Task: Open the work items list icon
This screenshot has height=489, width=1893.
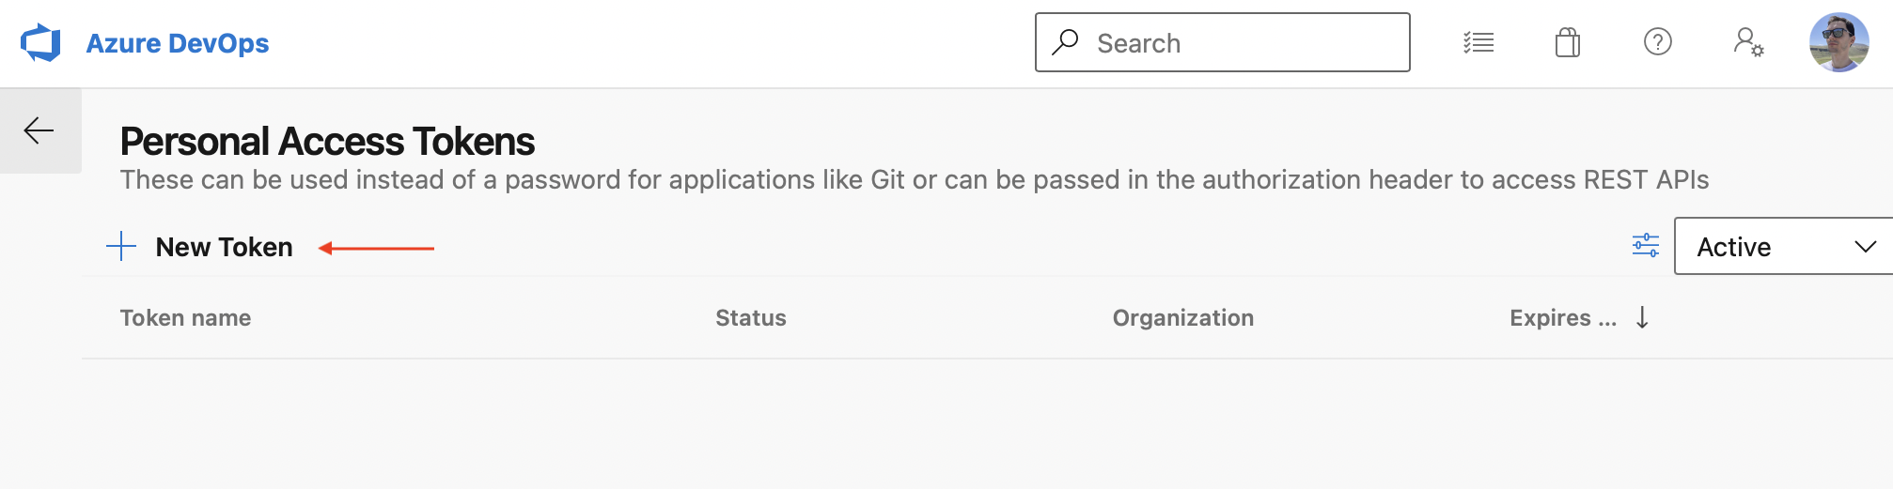Action: coord(1478,42)
